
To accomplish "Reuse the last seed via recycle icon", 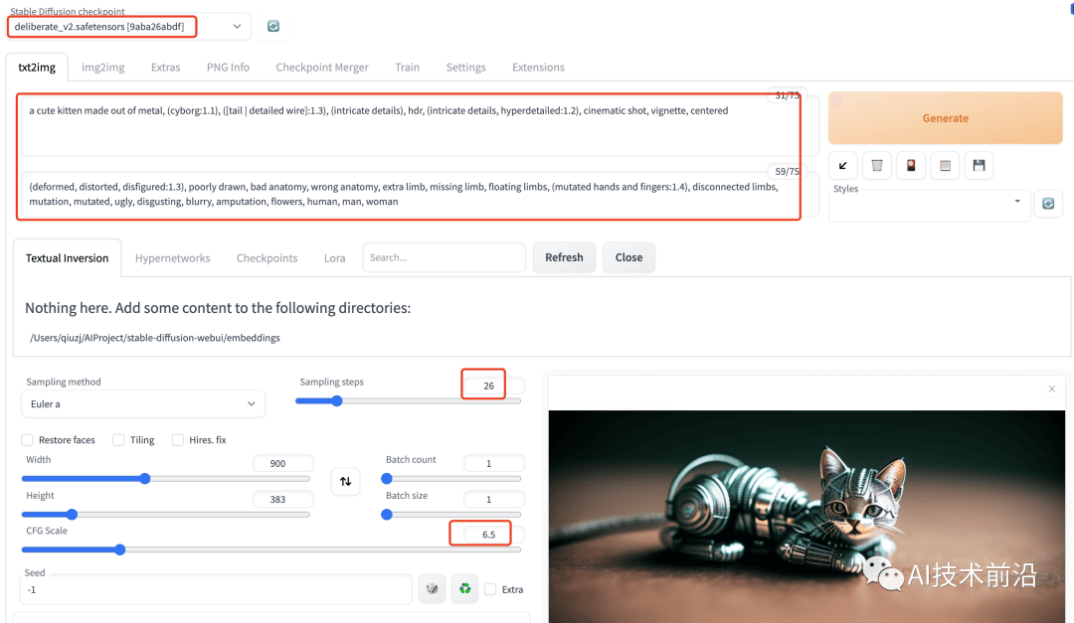I will 464,589.
